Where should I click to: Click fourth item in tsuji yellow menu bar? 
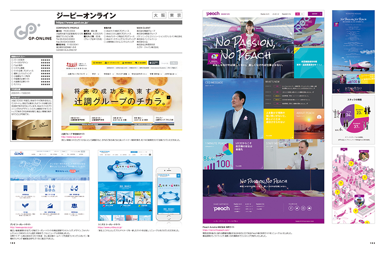(x=140, y=63)
